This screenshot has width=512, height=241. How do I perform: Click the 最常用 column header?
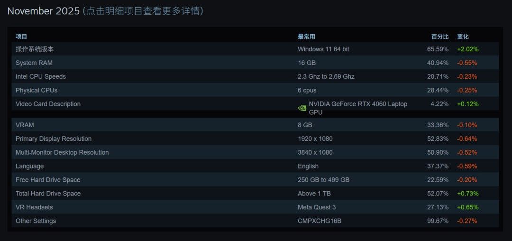click(x=306, y=37)
